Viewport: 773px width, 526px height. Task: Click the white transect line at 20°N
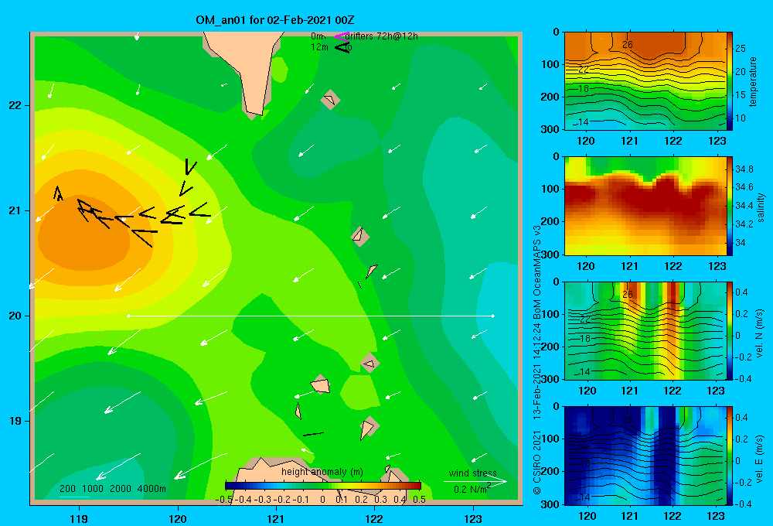(x=311, y=316)
